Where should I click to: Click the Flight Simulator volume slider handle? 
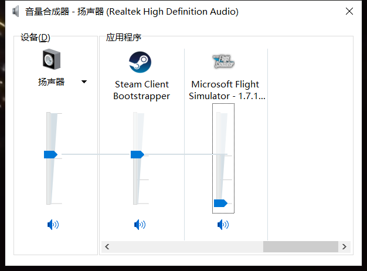(x=220, y=203)
